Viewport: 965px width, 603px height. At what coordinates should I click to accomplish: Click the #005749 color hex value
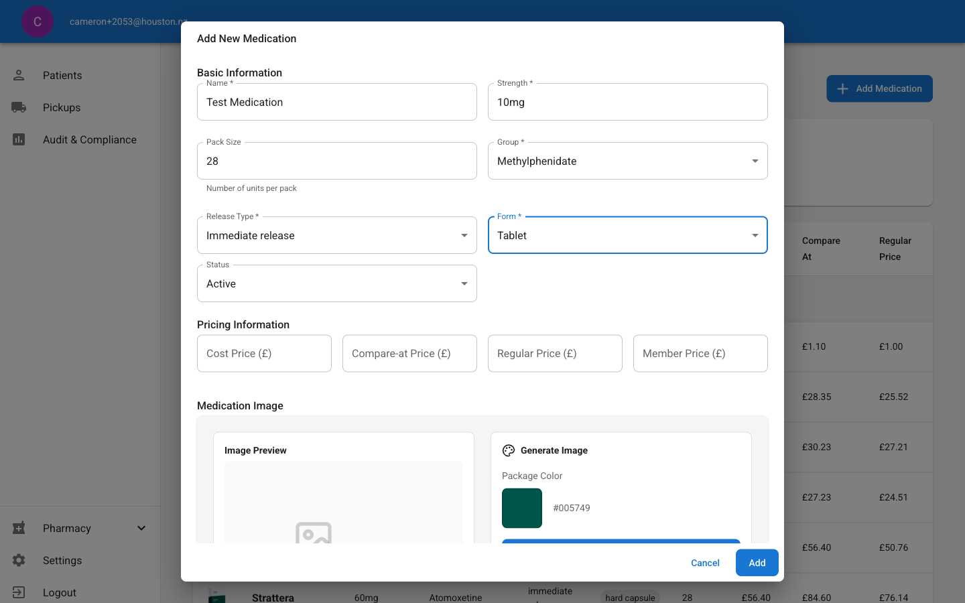click(x=572, y=508)
